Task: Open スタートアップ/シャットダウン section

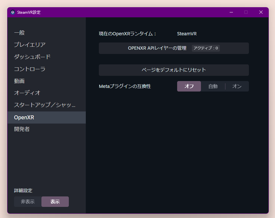Action: [x=46, y=105]
